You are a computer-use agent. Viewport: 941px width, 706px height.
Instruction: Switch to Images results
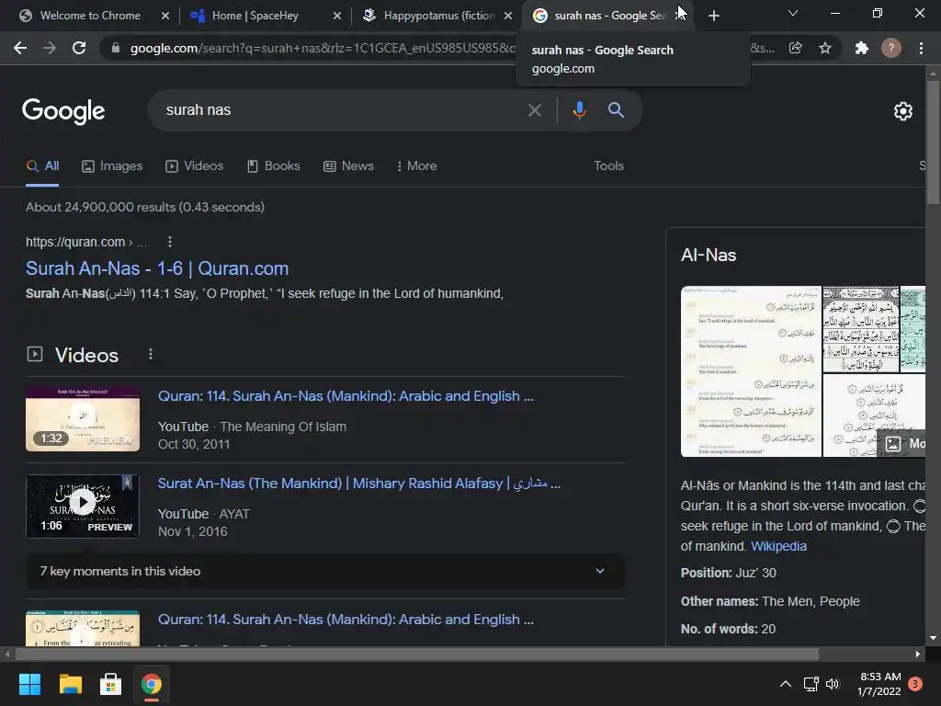pyautogui.click(x=112, y=166)
